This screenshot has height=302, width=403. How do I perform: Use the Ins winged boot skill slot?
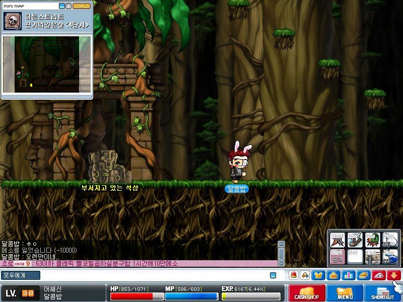point(355,240)
